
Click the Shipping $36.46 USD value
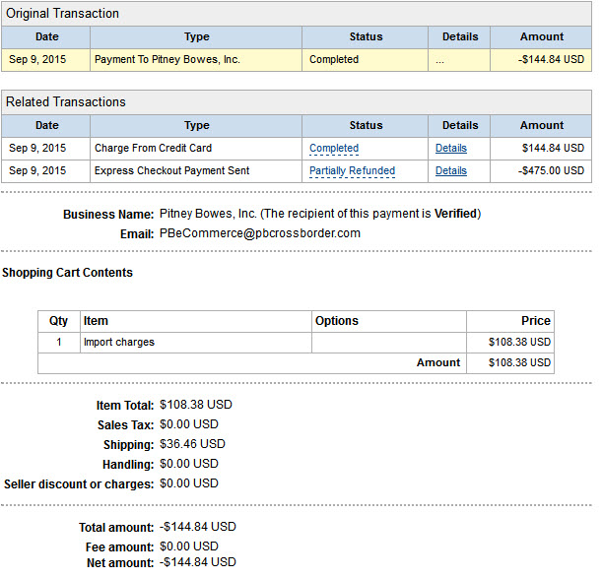point(192,444)
